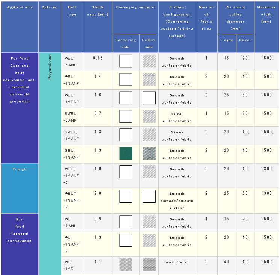Click the pulley side fabric thumbnail for GEU-12ANF
Screen dimensions: 280x275
[149, 154]
